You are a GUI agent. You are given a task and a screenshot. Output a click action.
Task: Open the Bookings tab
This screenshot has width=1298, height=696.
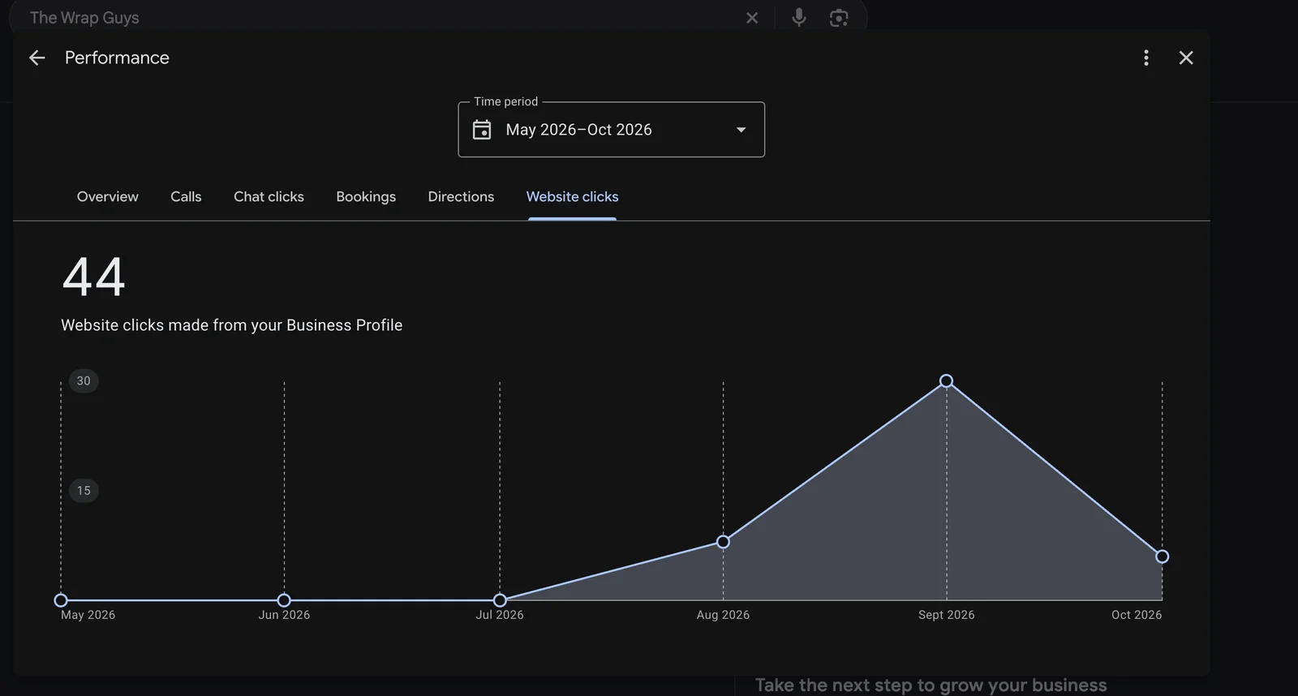[366, 196]
